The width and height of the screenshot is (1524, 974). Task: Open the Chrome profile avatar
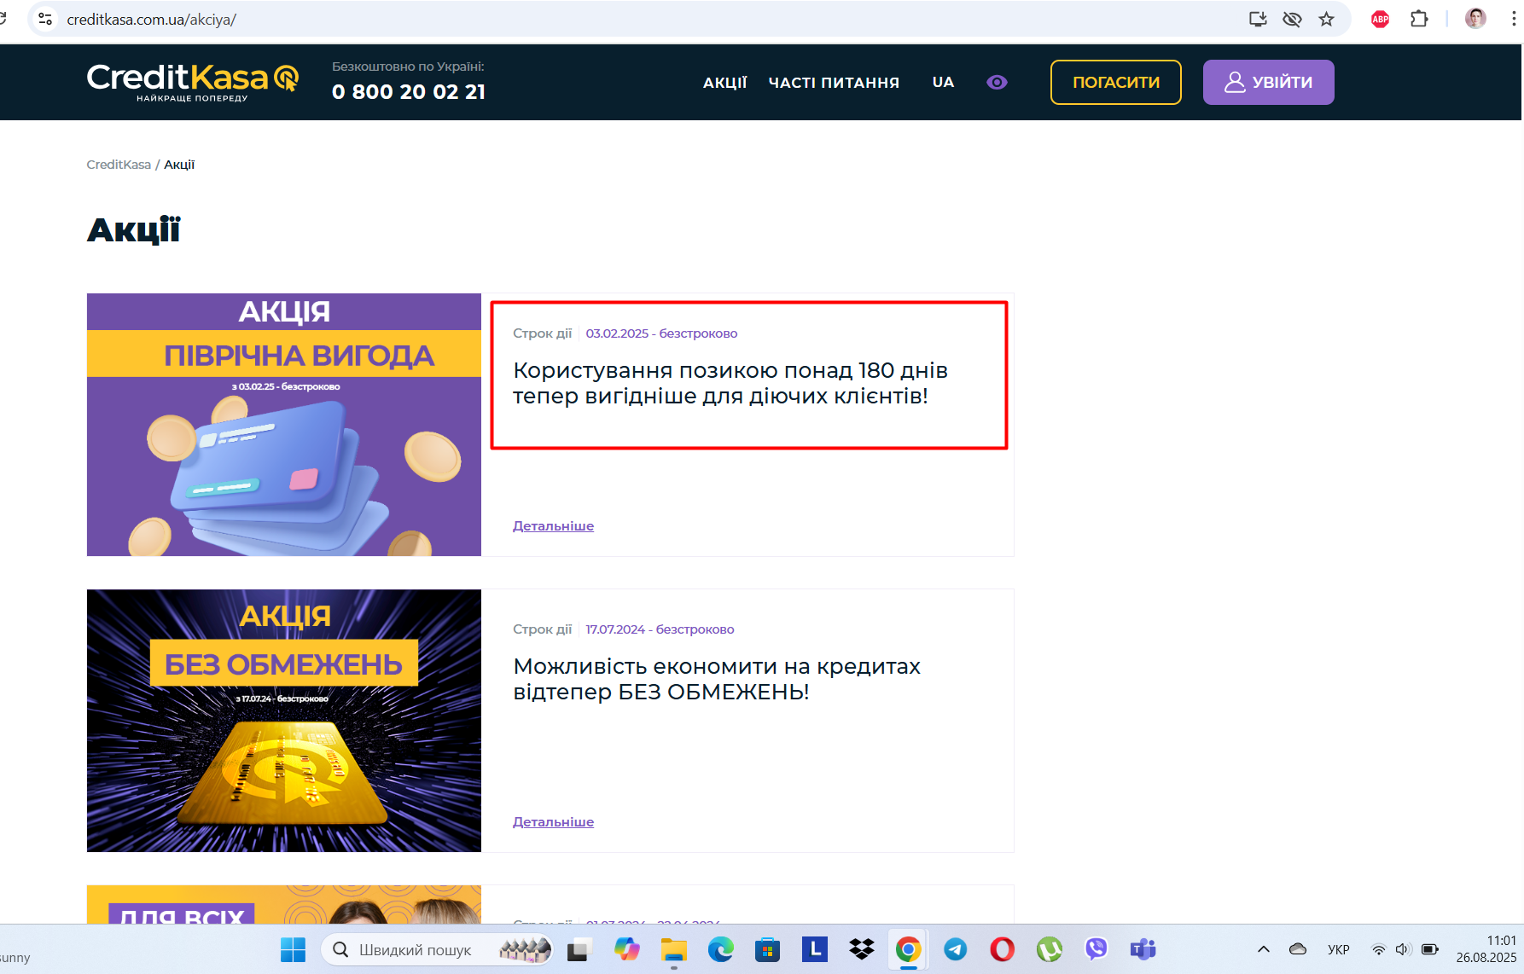[1475, 19]
